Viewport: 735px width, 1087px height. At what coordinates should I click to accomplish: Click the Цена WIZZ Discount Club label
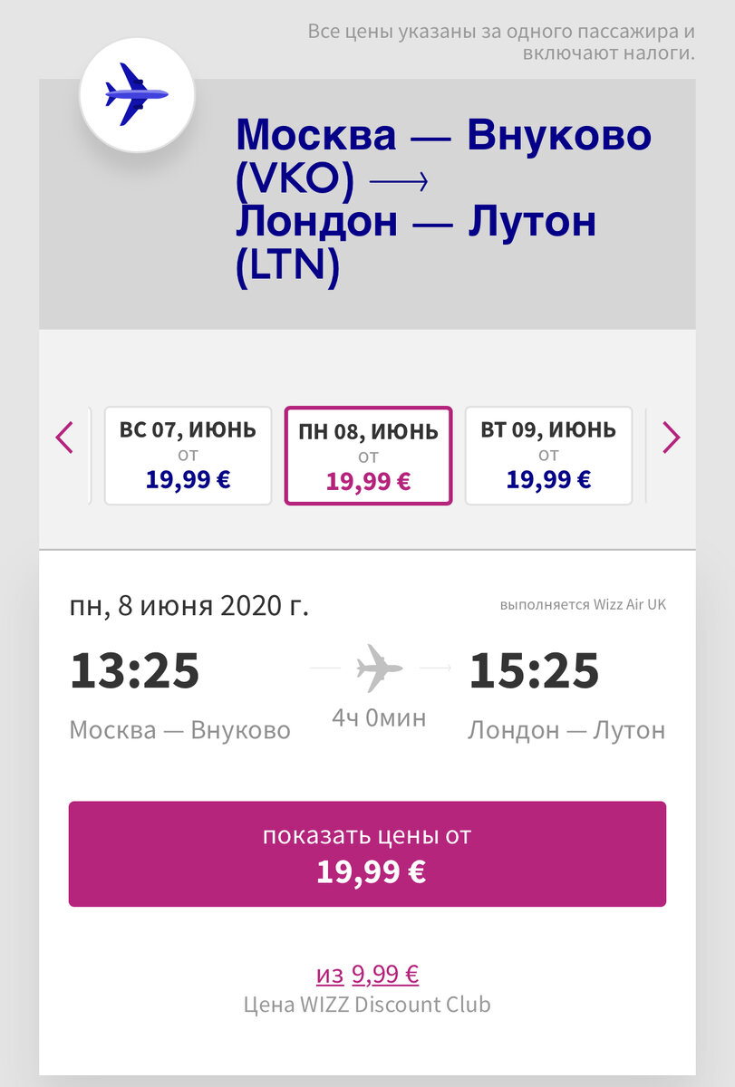367,1004
